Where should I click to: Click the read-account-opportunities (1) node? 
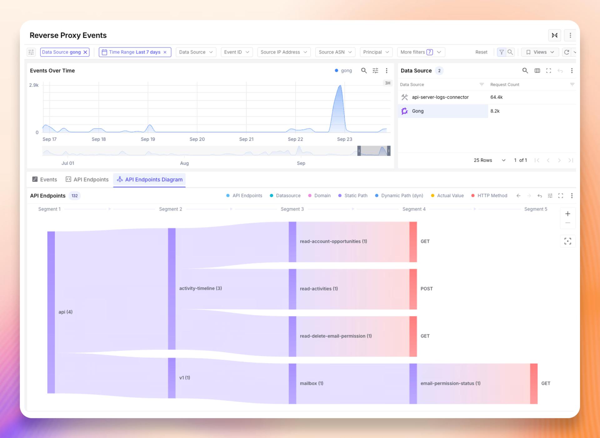pyautogui.click(x=292, y=241)
